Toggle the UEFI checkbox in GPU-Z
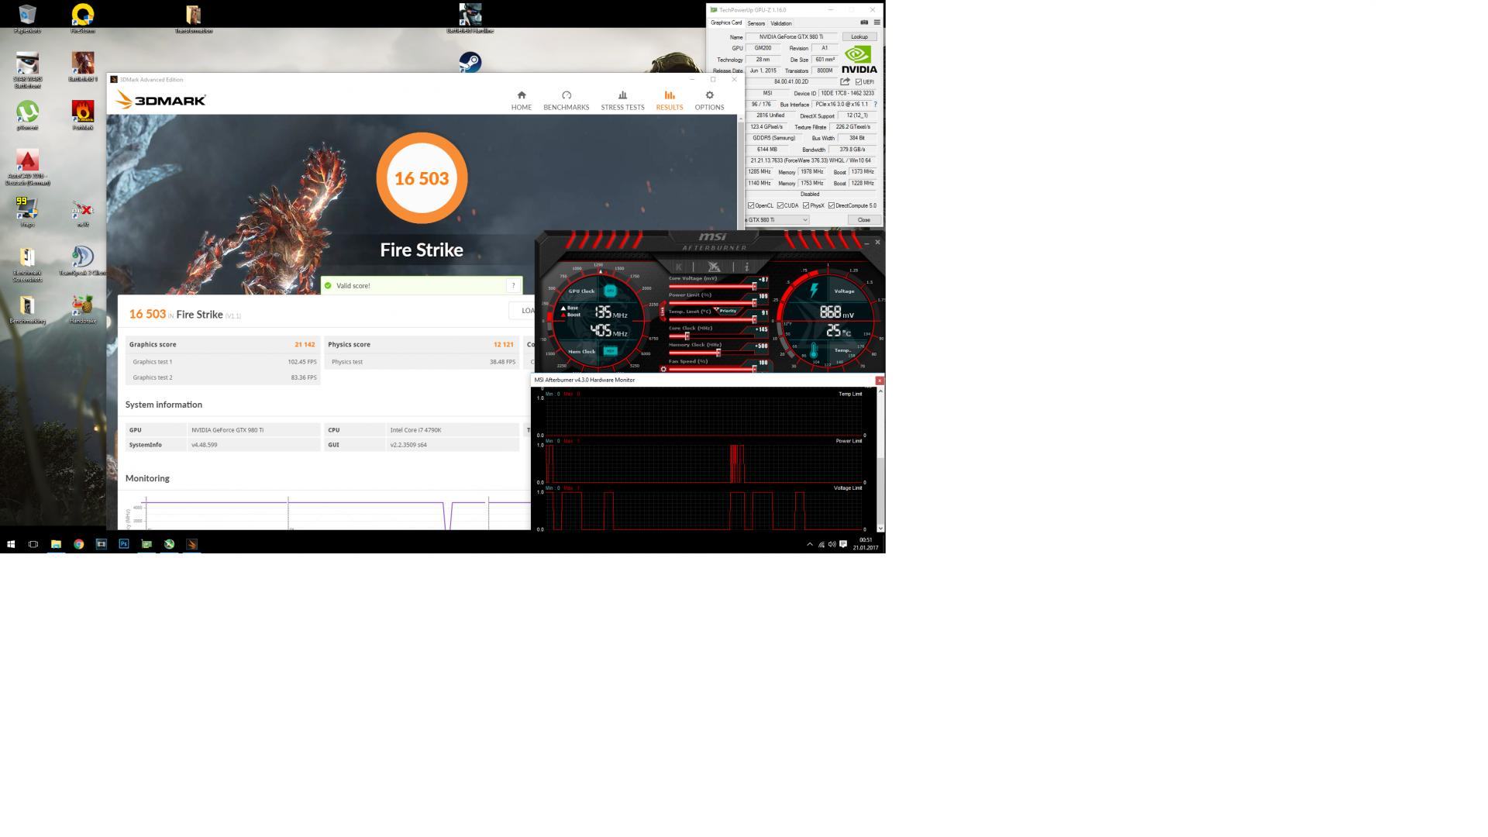This screenshot has width=1488, height=837. pyautogui.click(x=859, y=82)
